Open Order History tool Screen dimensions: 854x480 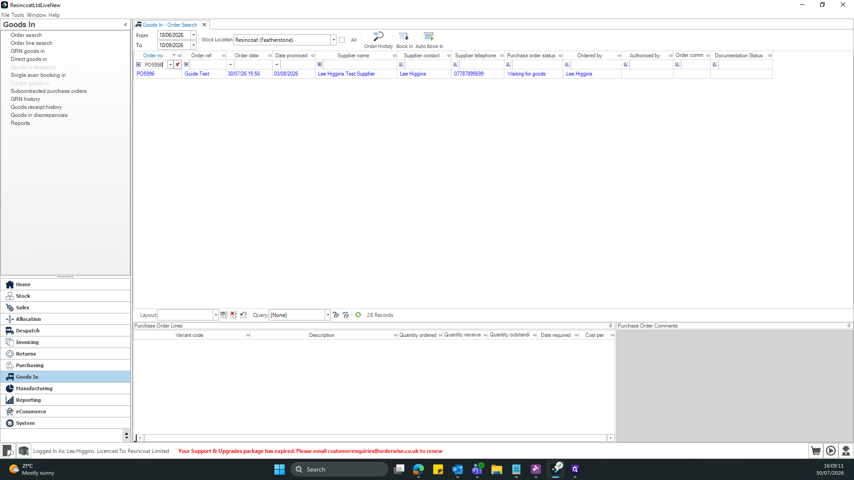[x=379, y=40]
